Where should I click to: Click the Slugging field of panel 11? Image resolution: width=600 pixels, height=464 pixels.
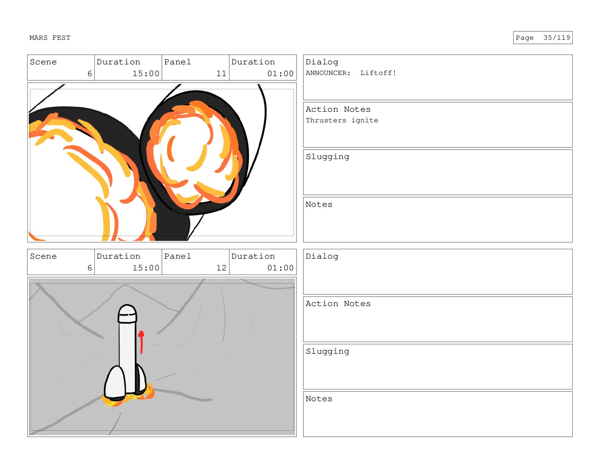click(438, 172)
